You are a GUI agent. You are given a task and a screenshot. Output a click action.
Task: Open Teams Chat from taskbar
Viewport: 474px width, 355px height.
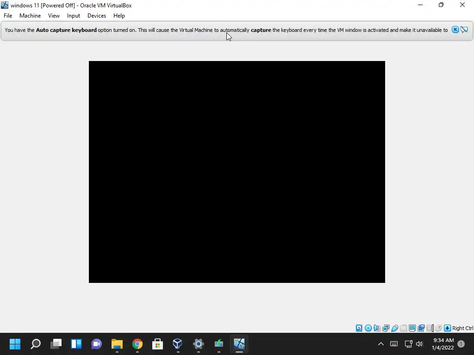[96, 344]
